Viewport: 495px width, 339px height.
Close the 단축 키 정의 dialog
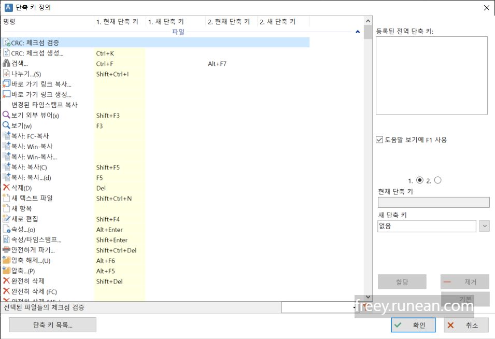click(487, 8)
